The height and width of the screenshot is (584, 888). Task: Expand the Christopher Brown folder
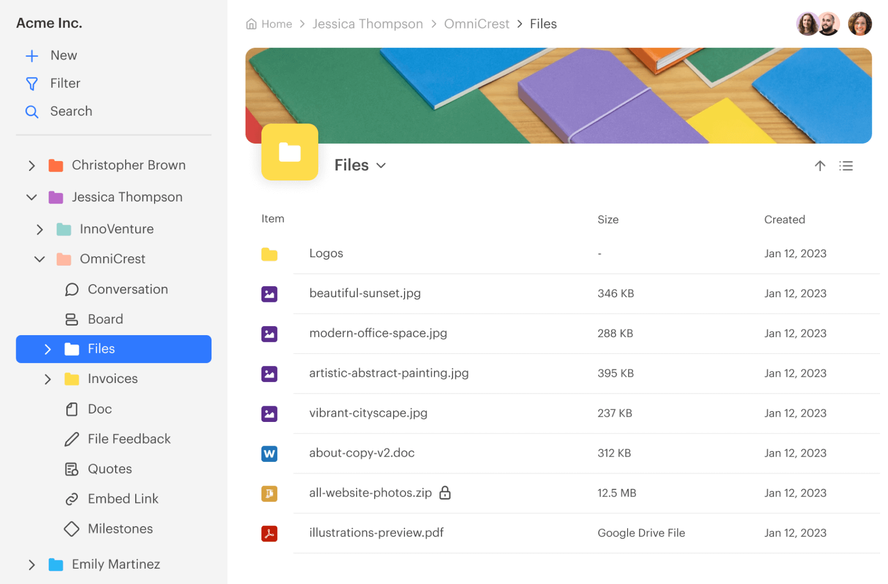pos(32,165)
